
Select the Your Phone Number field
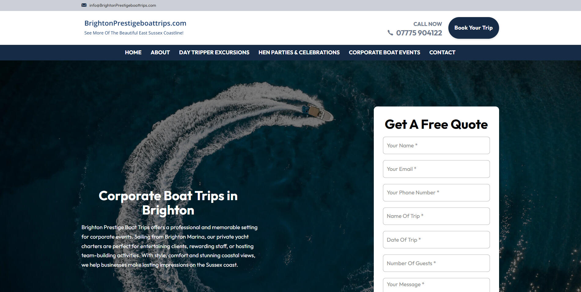pos(436,193)
